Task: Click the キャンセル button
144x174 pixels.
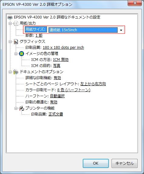Action: point(125,163)
